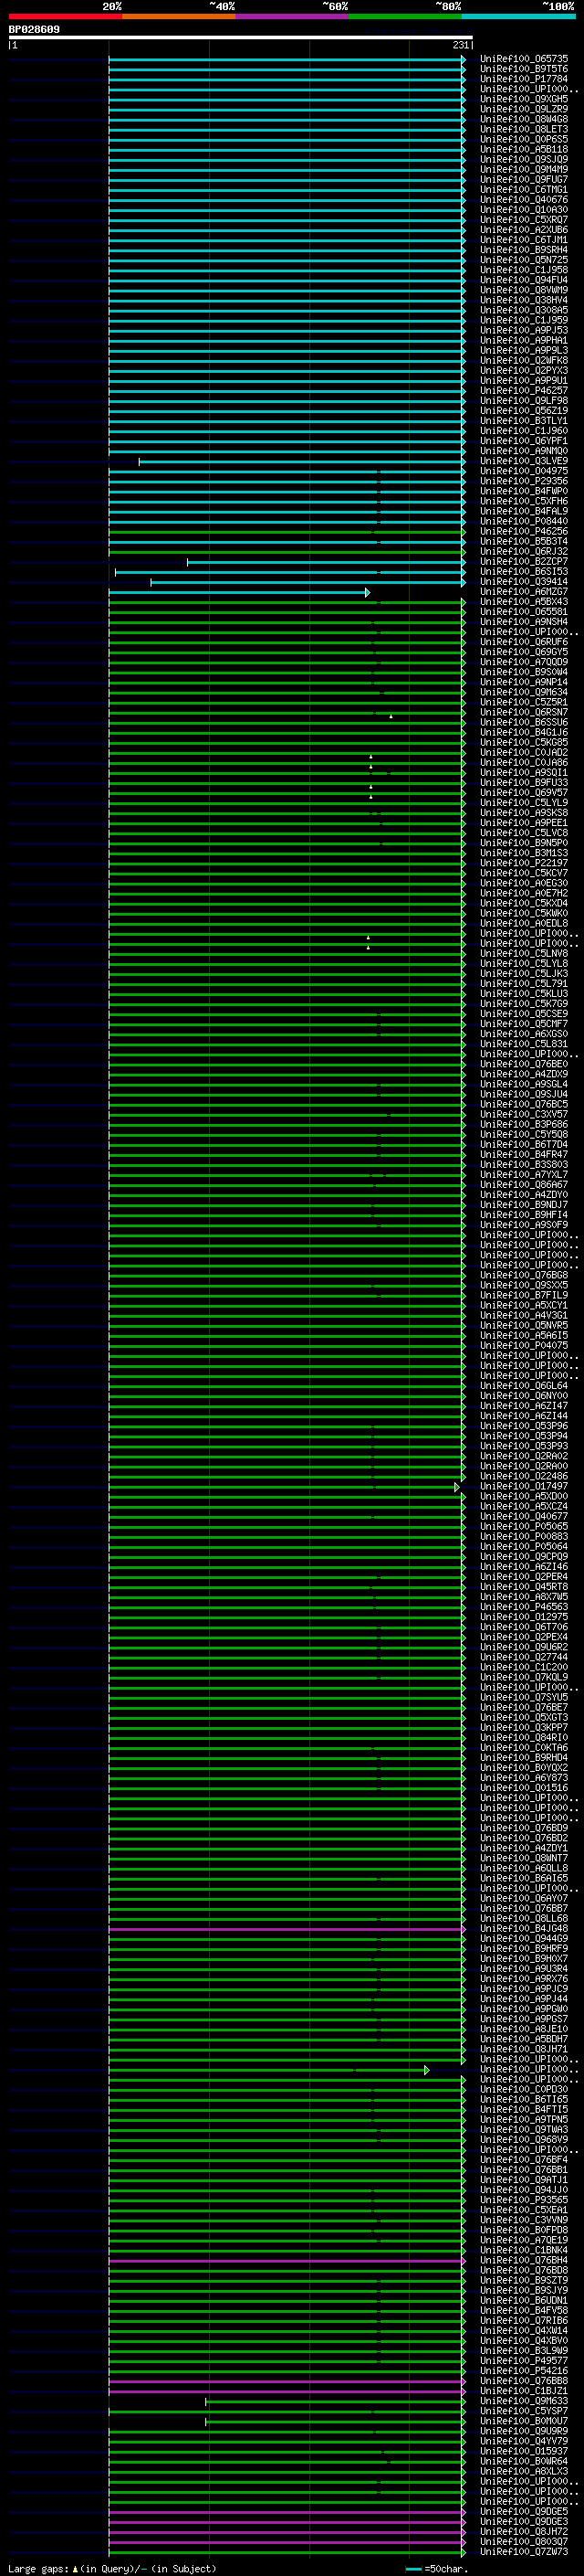Select hit UniRef100_B9T5T6
Viewport: 584px width, 2576px height.
(524, 69)
